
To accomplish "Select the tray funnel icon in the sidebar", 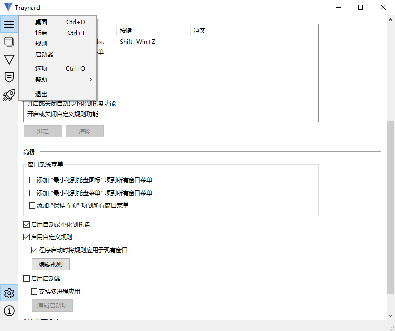I will pyautogui.click(x=9, y=59).
